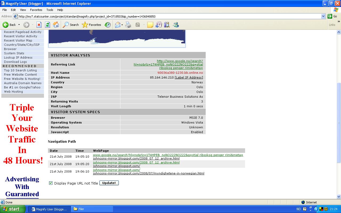
Task: Expand the hidden tray icons chevron
Action: coord(316,209)
